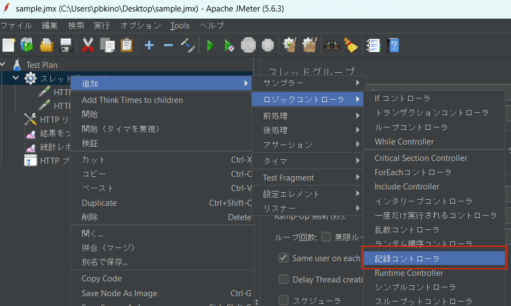Image resolution: width=511 pixels, height=306 pixels.
Task: Collapse the Test Plan tree node
Action: tap(3, 65)
